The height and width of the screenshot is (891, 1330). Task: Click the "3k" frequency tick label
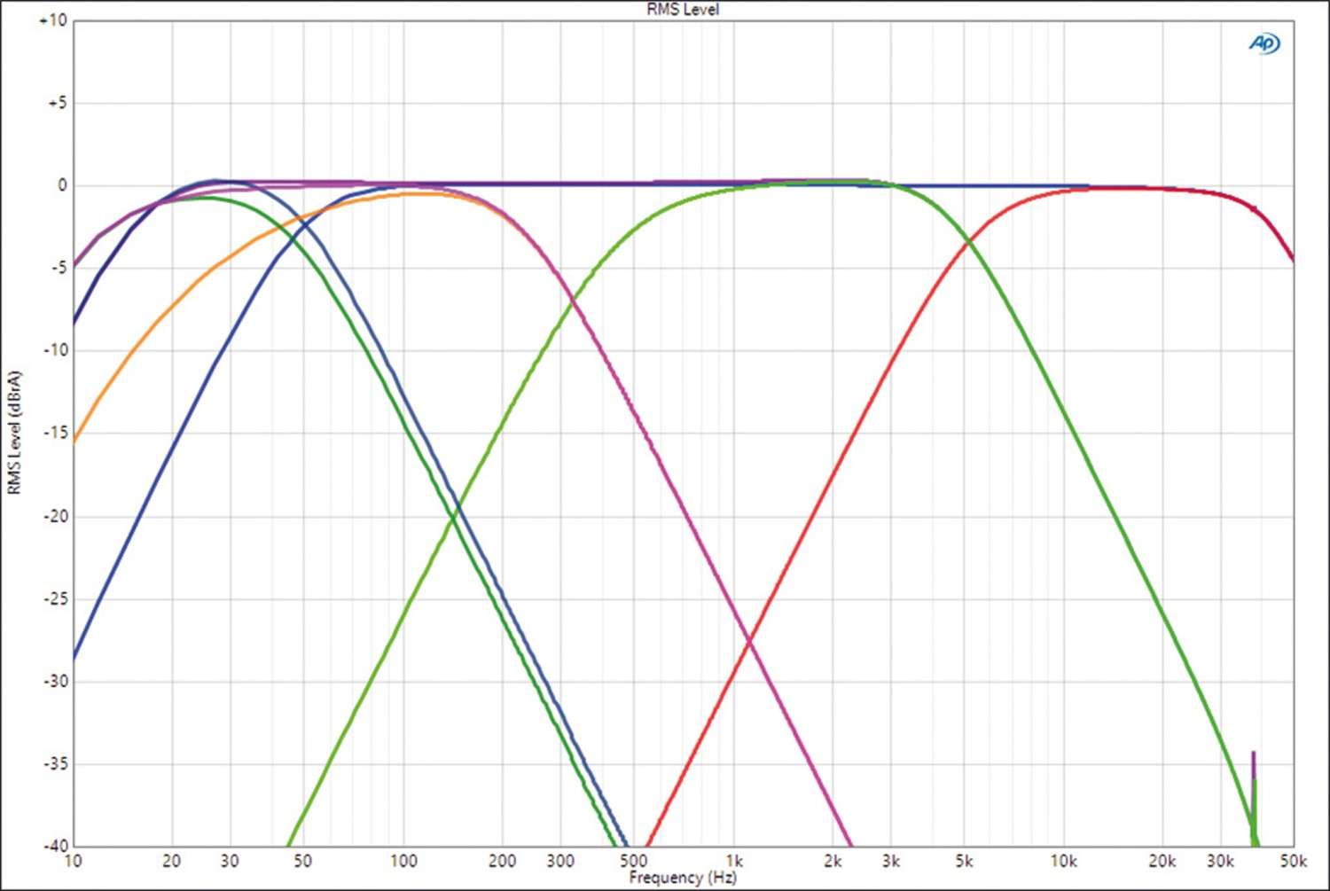[891, 861]
